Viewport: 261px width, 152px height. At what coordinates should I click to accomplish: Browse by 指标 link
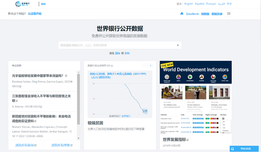tap(127, 53)
